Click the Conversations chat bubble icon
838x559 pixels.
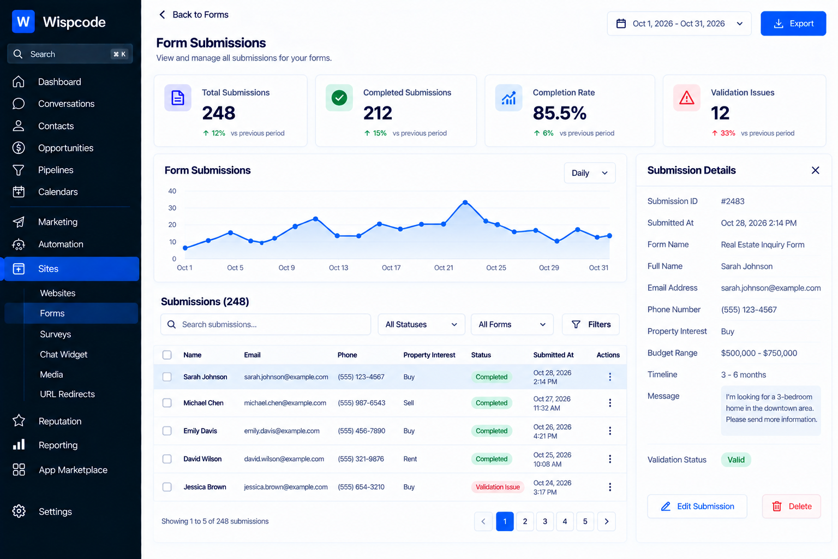[x=19, y=104]
